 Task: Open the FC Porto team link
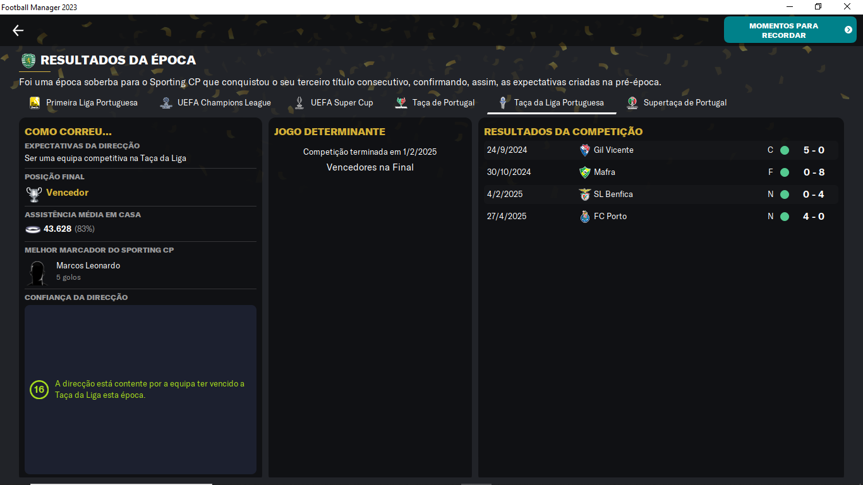click(610, 217)
